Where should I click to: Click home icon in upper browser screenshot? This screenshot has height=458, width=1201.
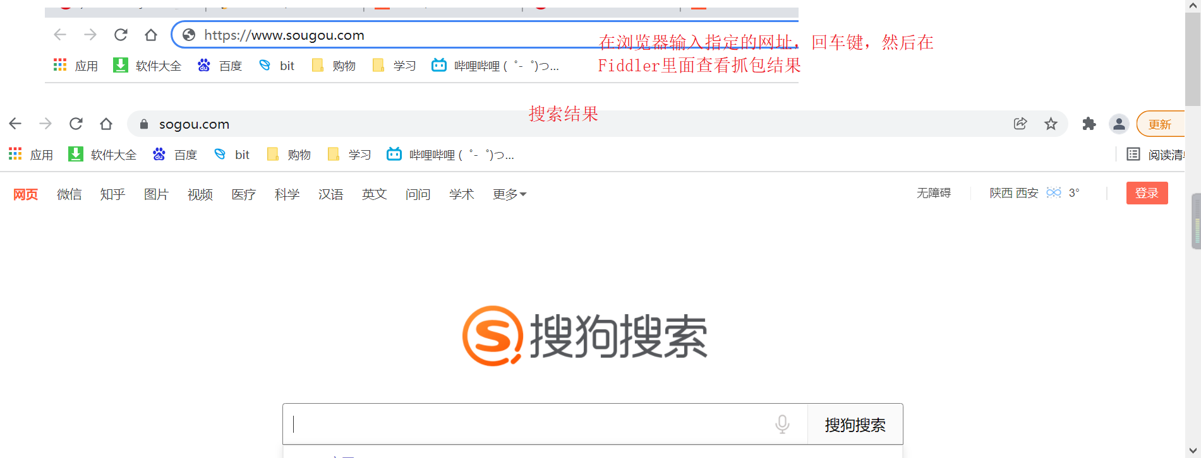[151, 35]
